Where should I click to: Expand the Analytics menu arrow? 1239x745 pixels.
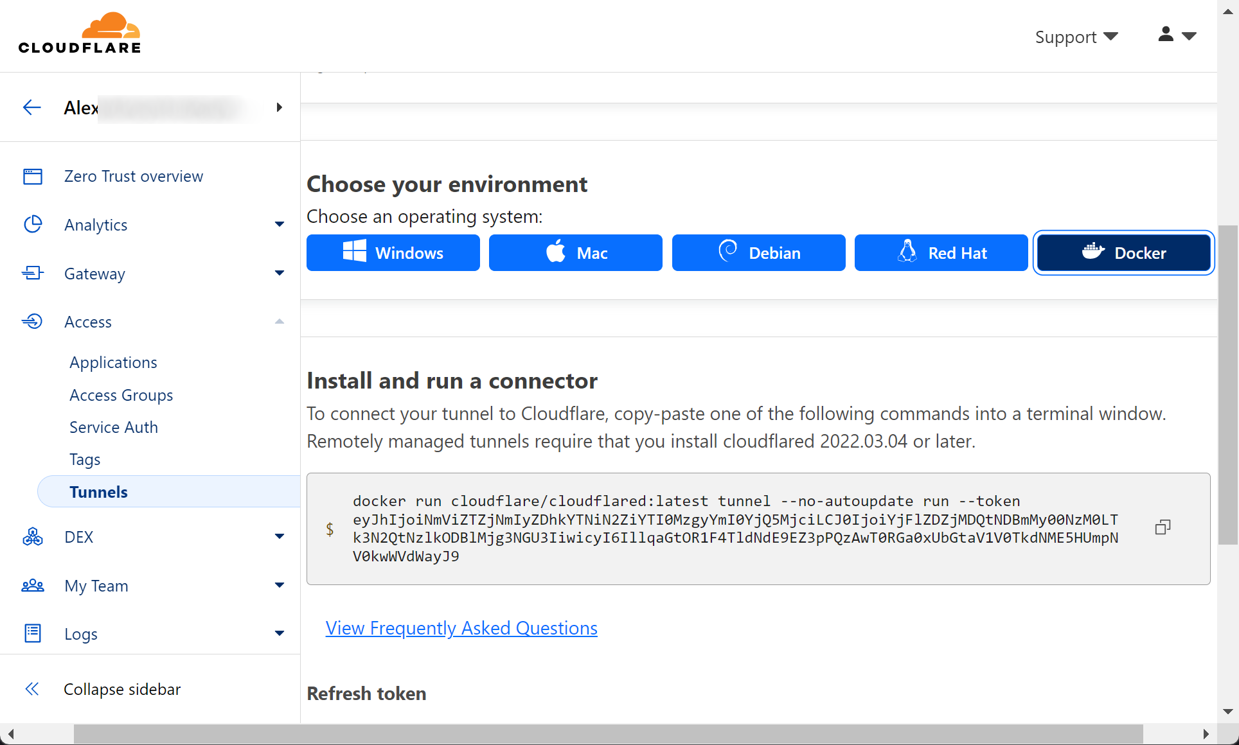[280, 224]
